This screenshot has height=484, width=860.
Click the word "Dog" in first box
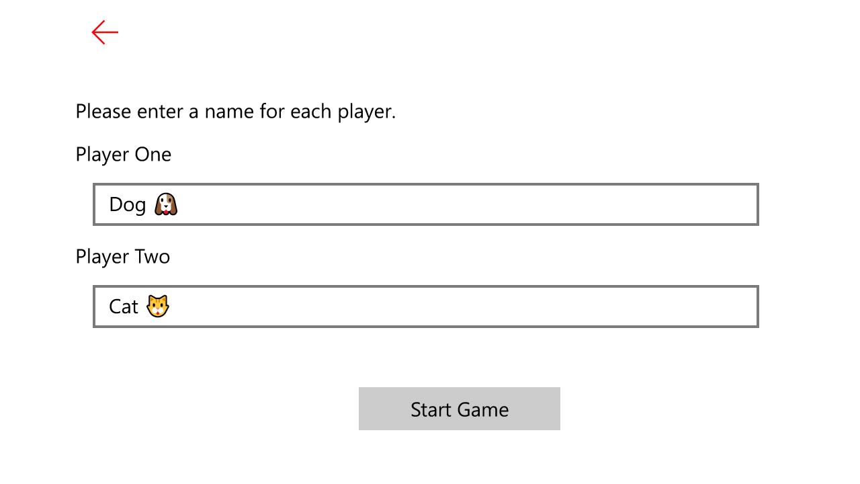128,205
